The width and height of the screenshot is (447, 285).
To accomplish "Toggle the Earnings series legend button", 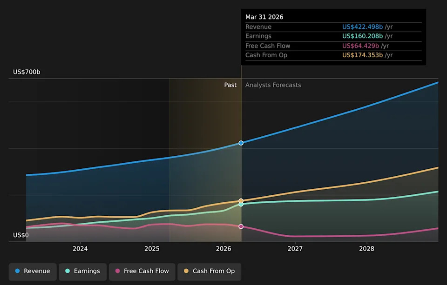I will pos(83,271).
